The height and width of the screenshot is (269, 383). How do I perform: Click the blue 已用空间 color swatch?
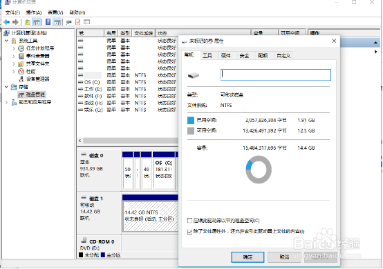click(191, 120)
